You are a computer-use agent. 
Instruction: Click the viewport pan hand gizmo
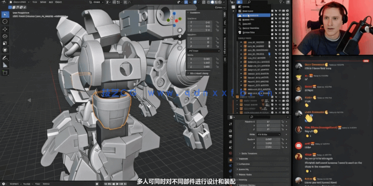(x=180, y=36)
